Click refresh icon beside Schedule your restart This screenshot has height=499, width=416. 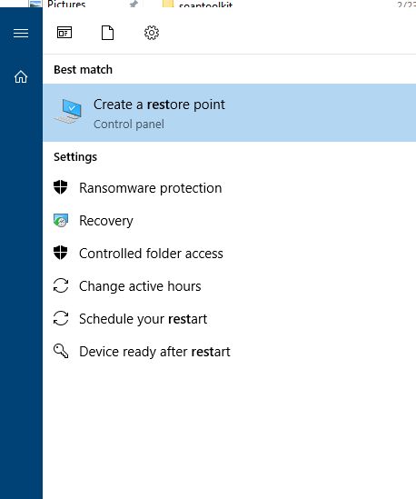(x=61, y=318)
